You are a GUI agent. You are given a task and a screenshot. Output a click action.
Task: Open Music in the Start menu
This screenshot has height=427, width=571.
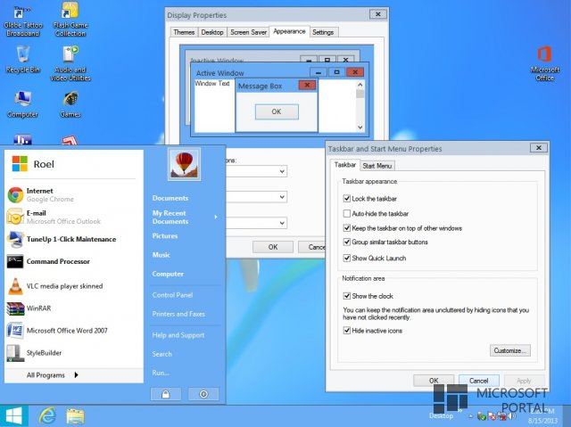point(161,255)
